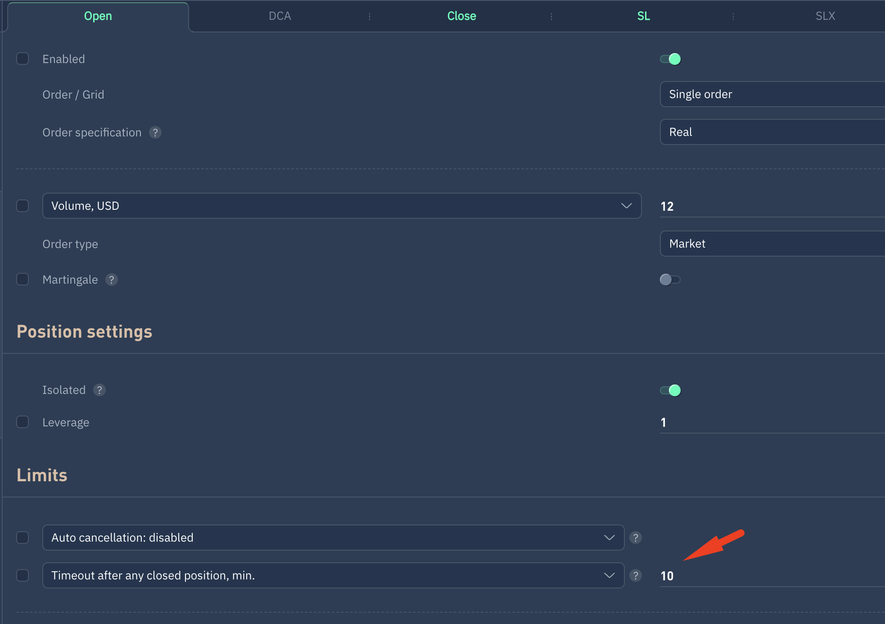The height and width of the screenshot is (624, 885).
Task: Click the Martingale help question mark
Action: pyautogui.click(x=111, y=280)
